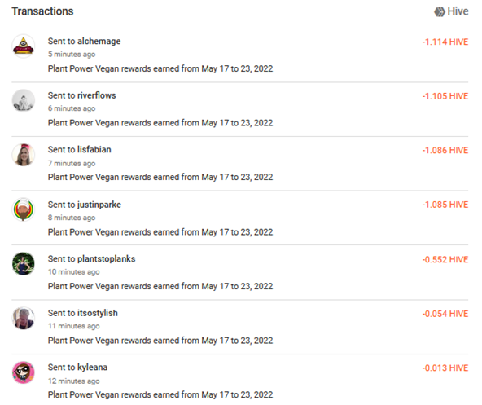Open the lisfabian username link

(x=94, y=150)
